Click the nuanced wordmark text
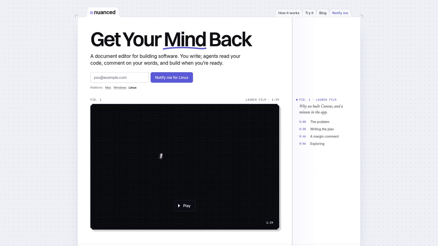The height and width of the screenshot is (246, 438). (x=105, y=12)
